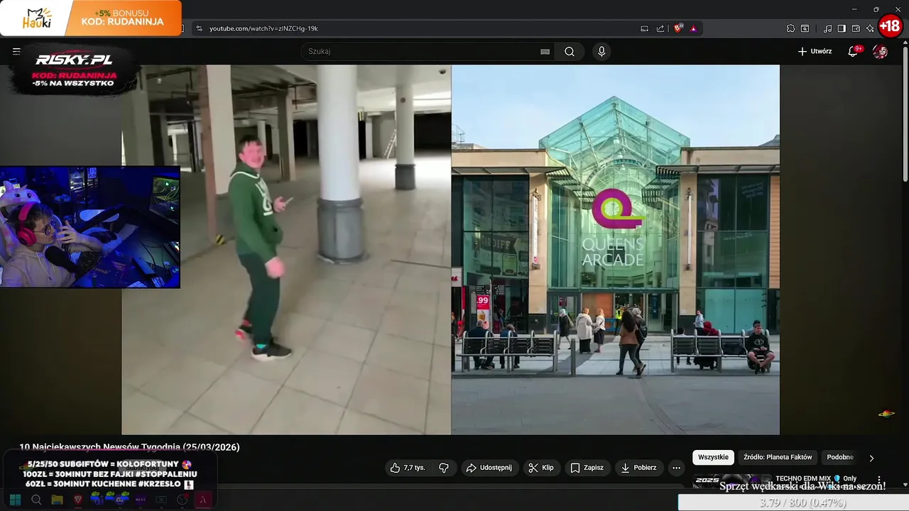The image size is (909, 511).
Task: Click the Utwórz create button
Action: click(815, 51)
